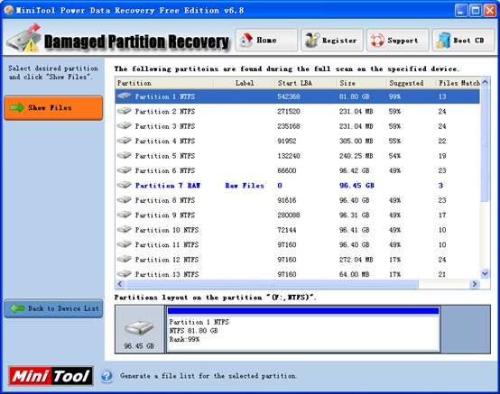Click the drive icon for Partition 5 NTFS
The image size is (500, 394).
click(x=124, y=155)
